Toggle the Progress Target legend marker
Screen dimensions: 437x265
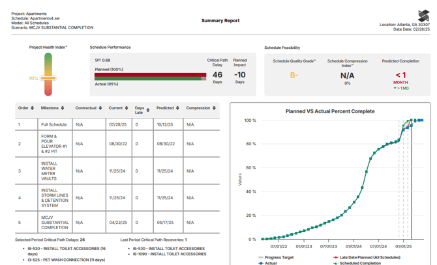[261, 257]
